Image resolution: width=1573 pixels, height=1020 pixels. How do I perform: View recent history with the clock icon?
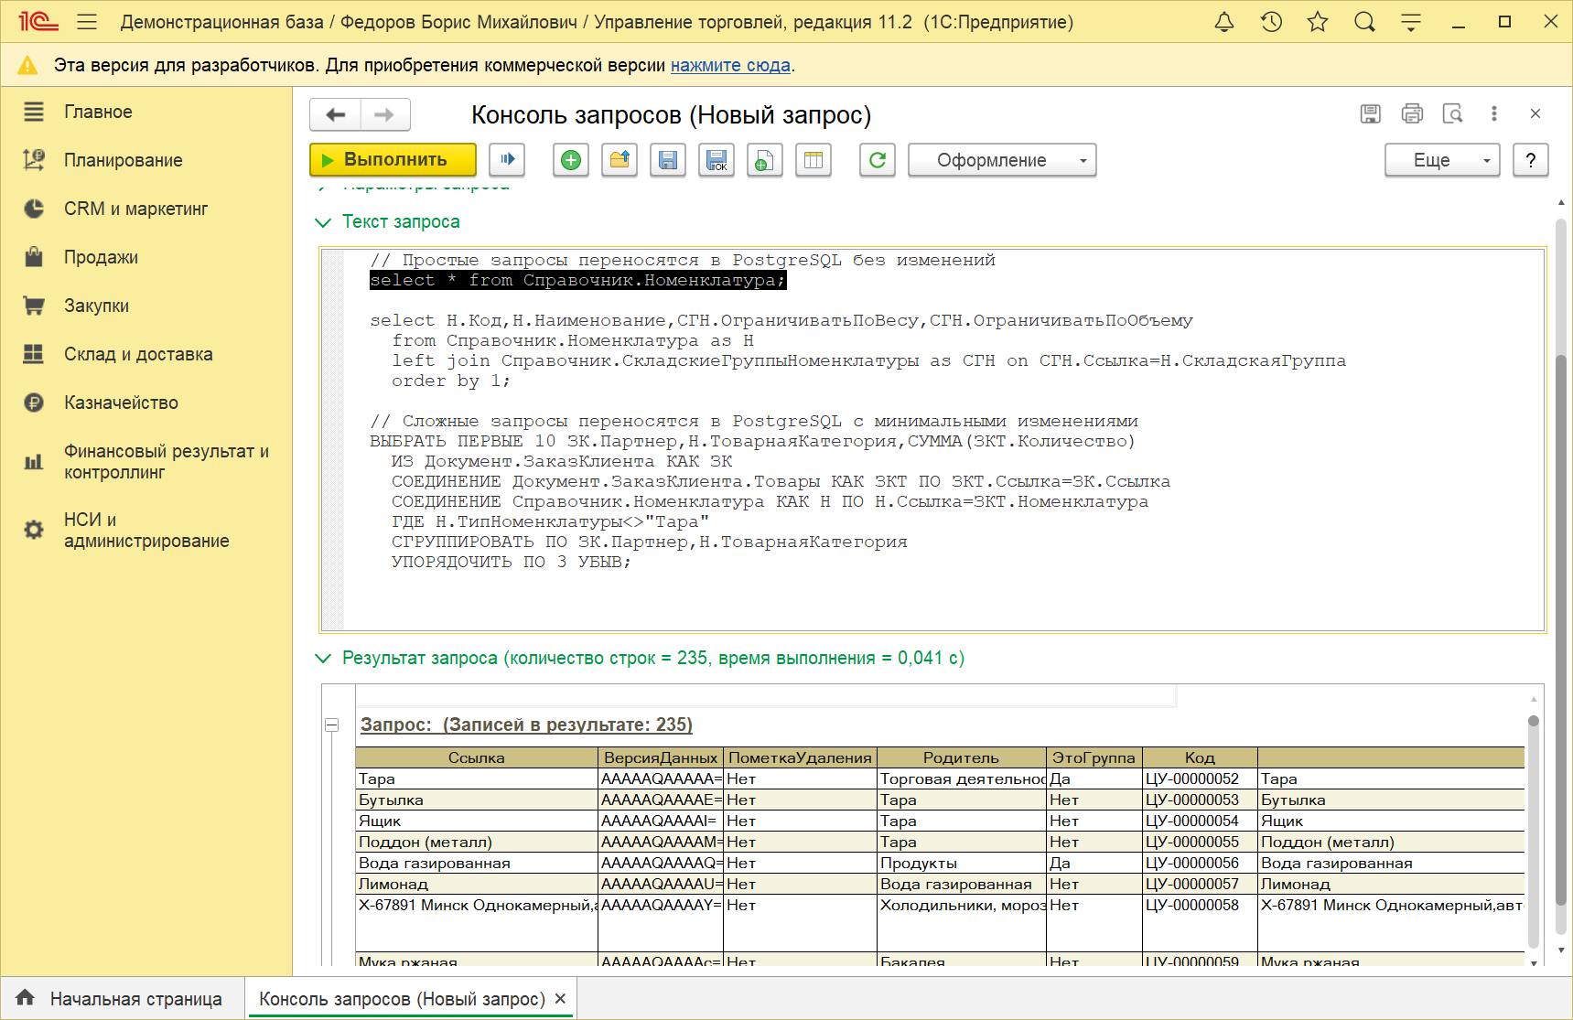click(1271, 21)
